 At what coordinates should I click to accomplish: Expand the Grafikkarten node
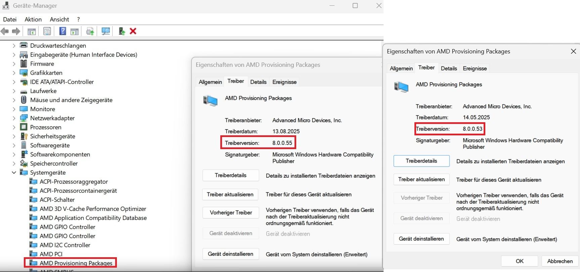point(14,73)
